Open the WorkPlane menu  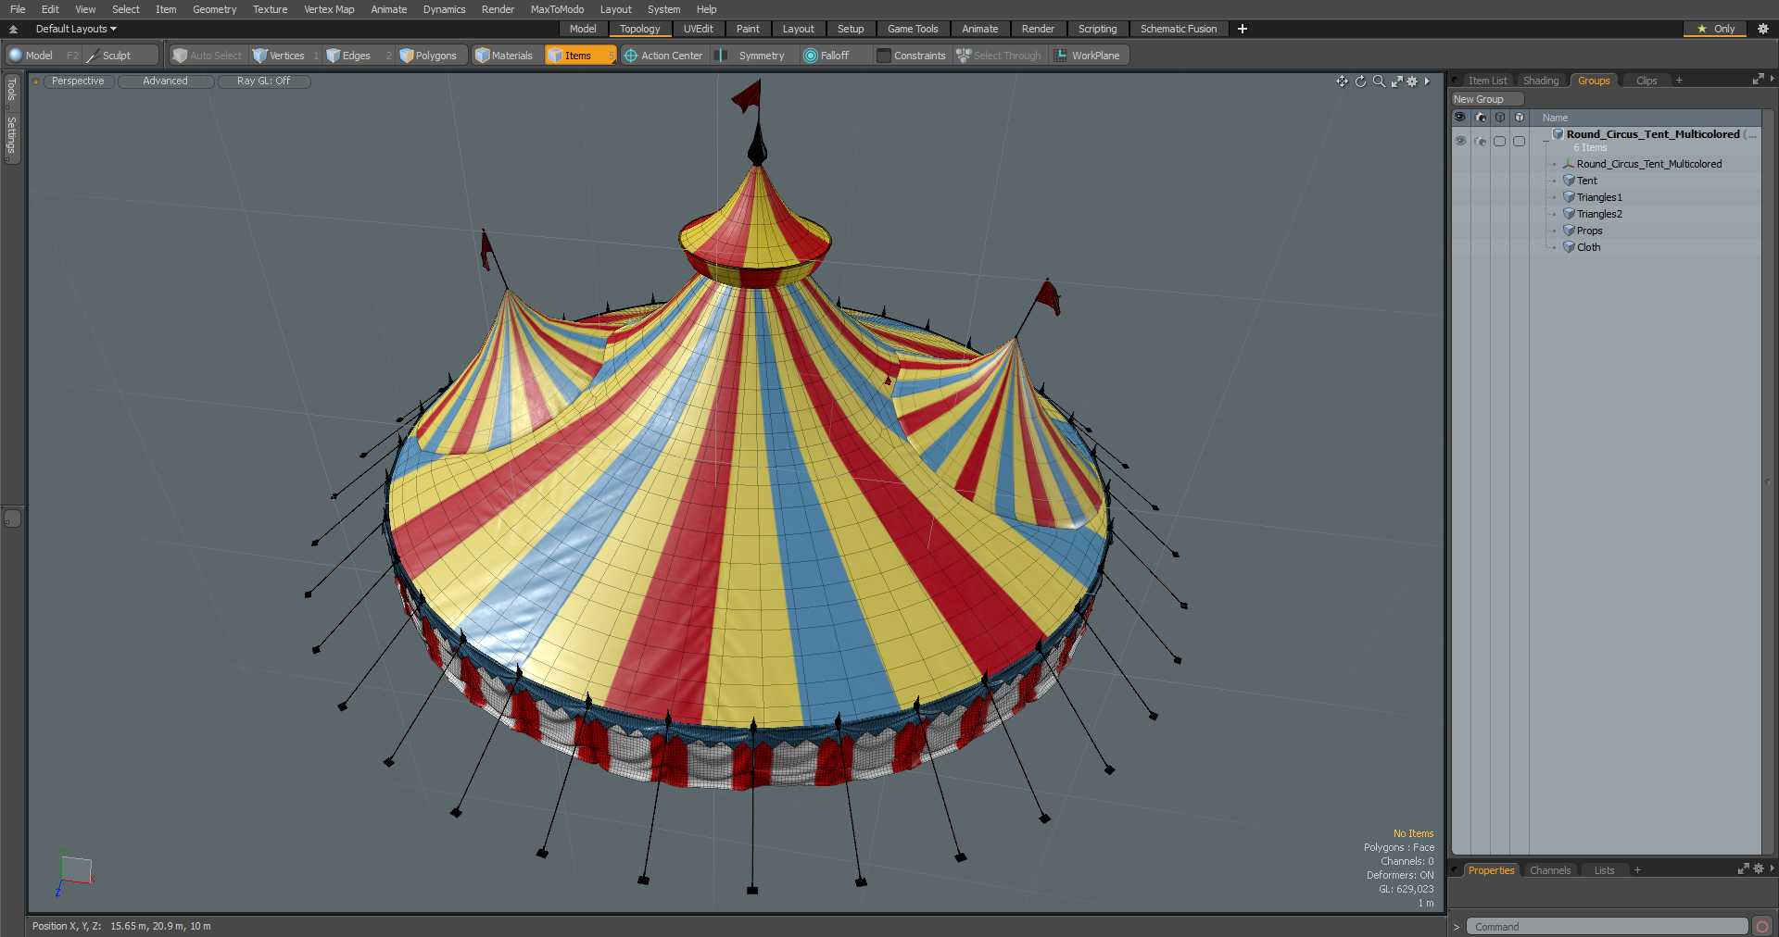point(1087,56)
